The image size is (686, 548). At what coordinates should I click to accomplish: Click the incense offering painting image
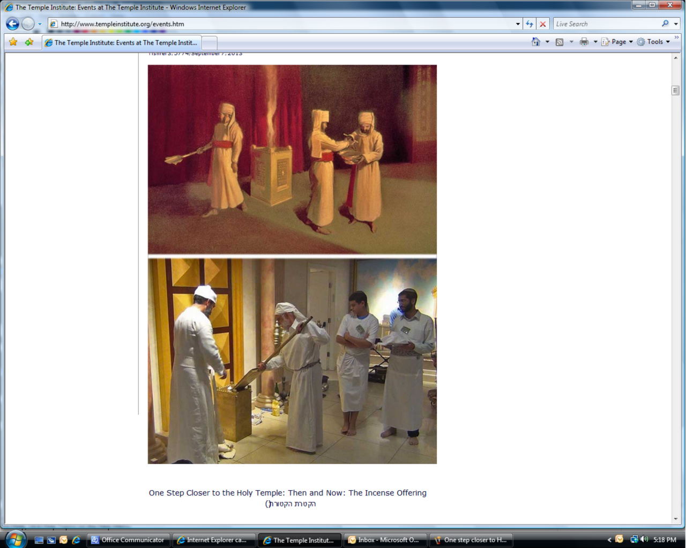click(x=292, y=160)
